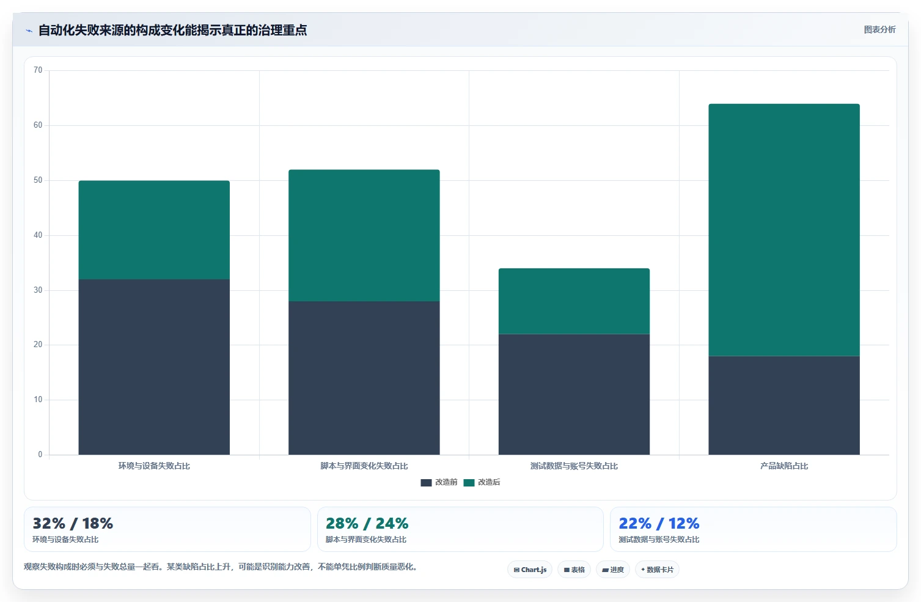Click the y-axis value 30
The width and height of the screenshot is (921, 602).
click(x=38, y=290)
